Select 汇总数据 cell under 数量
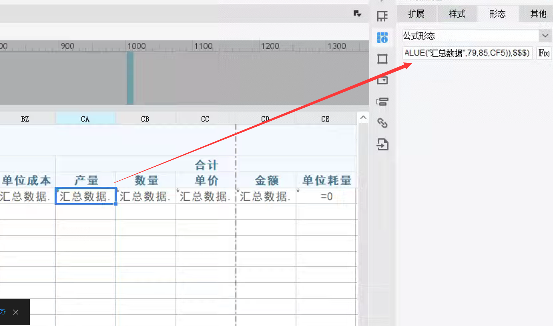 tap(146, 196)
